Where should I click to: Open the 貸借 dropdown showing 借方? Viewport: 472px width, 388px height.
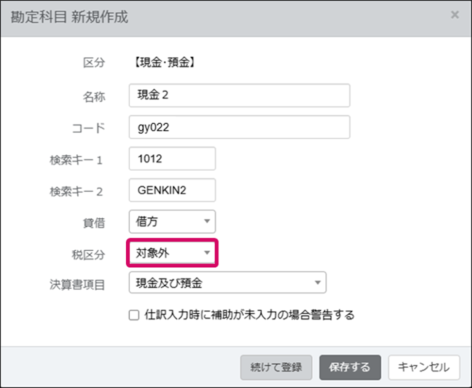click(172, 222)
